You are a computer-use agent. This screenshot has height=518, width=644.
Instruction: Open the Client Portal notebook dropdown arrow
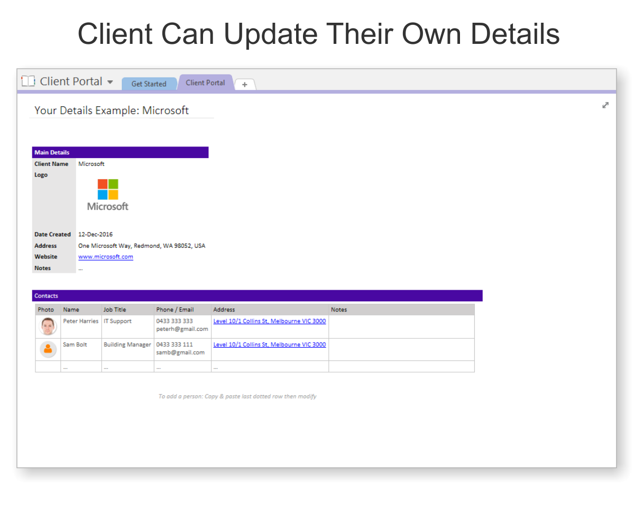pyautogui.click(x=110, y=82)
